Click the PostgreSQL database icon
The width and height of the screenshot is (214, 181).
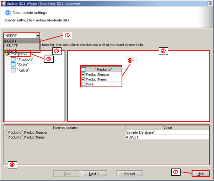pyautogui.click(x=7, y=54)
